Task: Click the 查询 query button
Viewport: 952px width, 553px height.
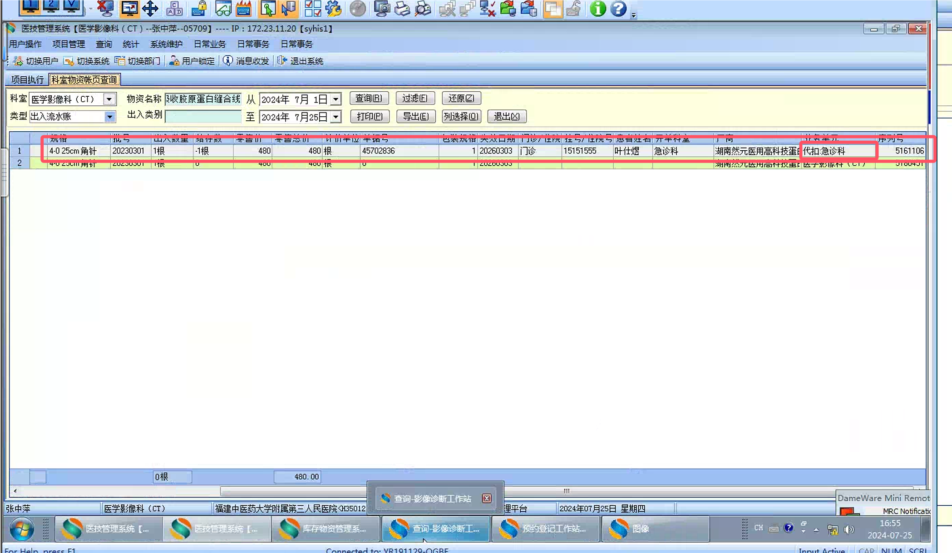Action: click(x=369, y=98)
